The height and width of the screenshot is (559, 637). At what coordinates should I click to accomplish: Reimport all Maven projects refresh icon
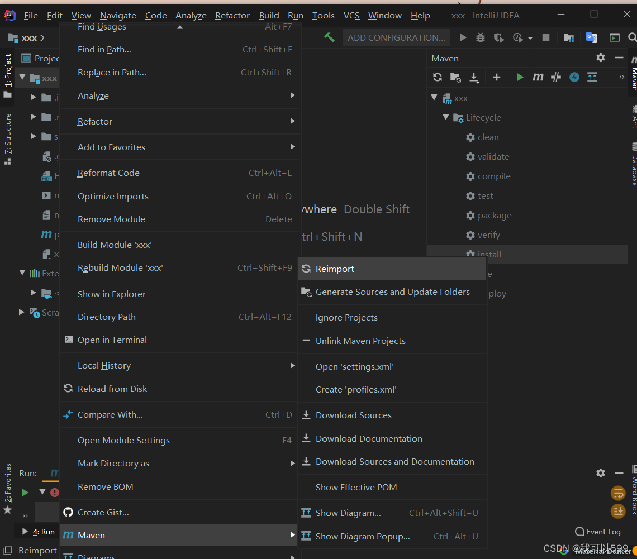click(x=438, y=77)
